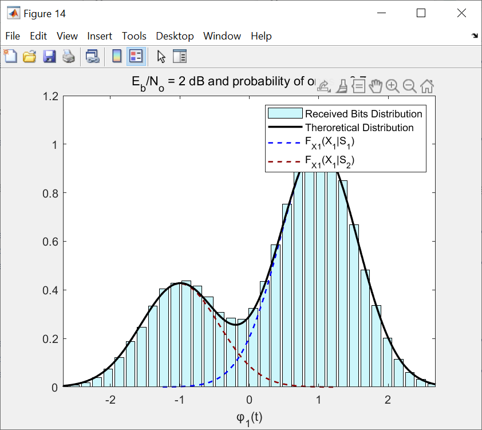Open the Insert menu

[100, 35]
